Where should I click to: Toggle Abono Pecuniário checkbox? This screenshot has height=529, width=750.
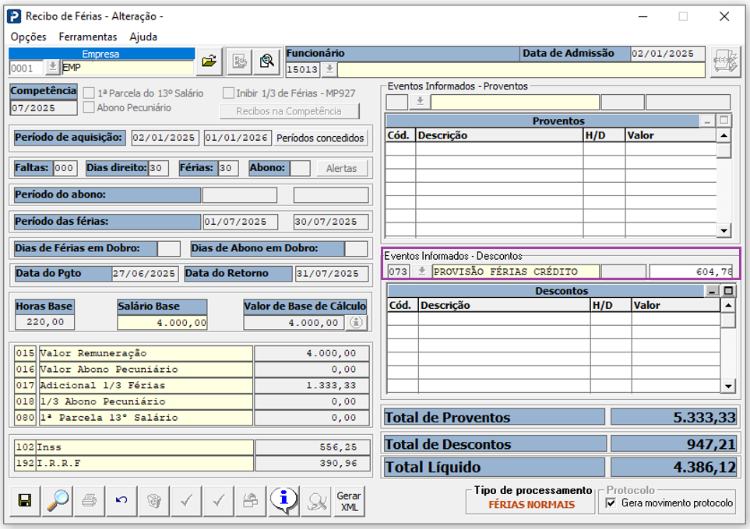click(89, 107)
